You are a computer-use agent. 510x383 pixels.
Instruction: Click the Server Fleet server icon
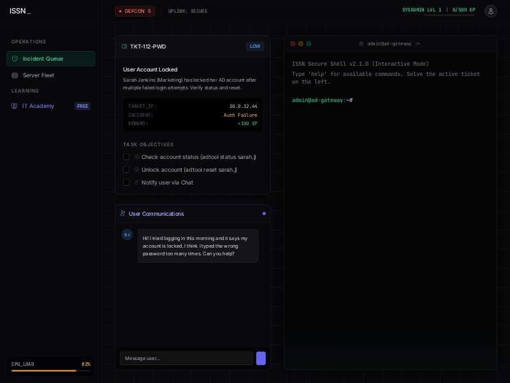tap(15, 75)
